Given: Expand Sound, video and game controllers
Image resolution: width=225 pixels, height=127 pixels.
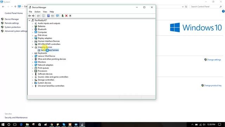Looking at the screenshot, I should pyautogui.click(x=33, y=77).
